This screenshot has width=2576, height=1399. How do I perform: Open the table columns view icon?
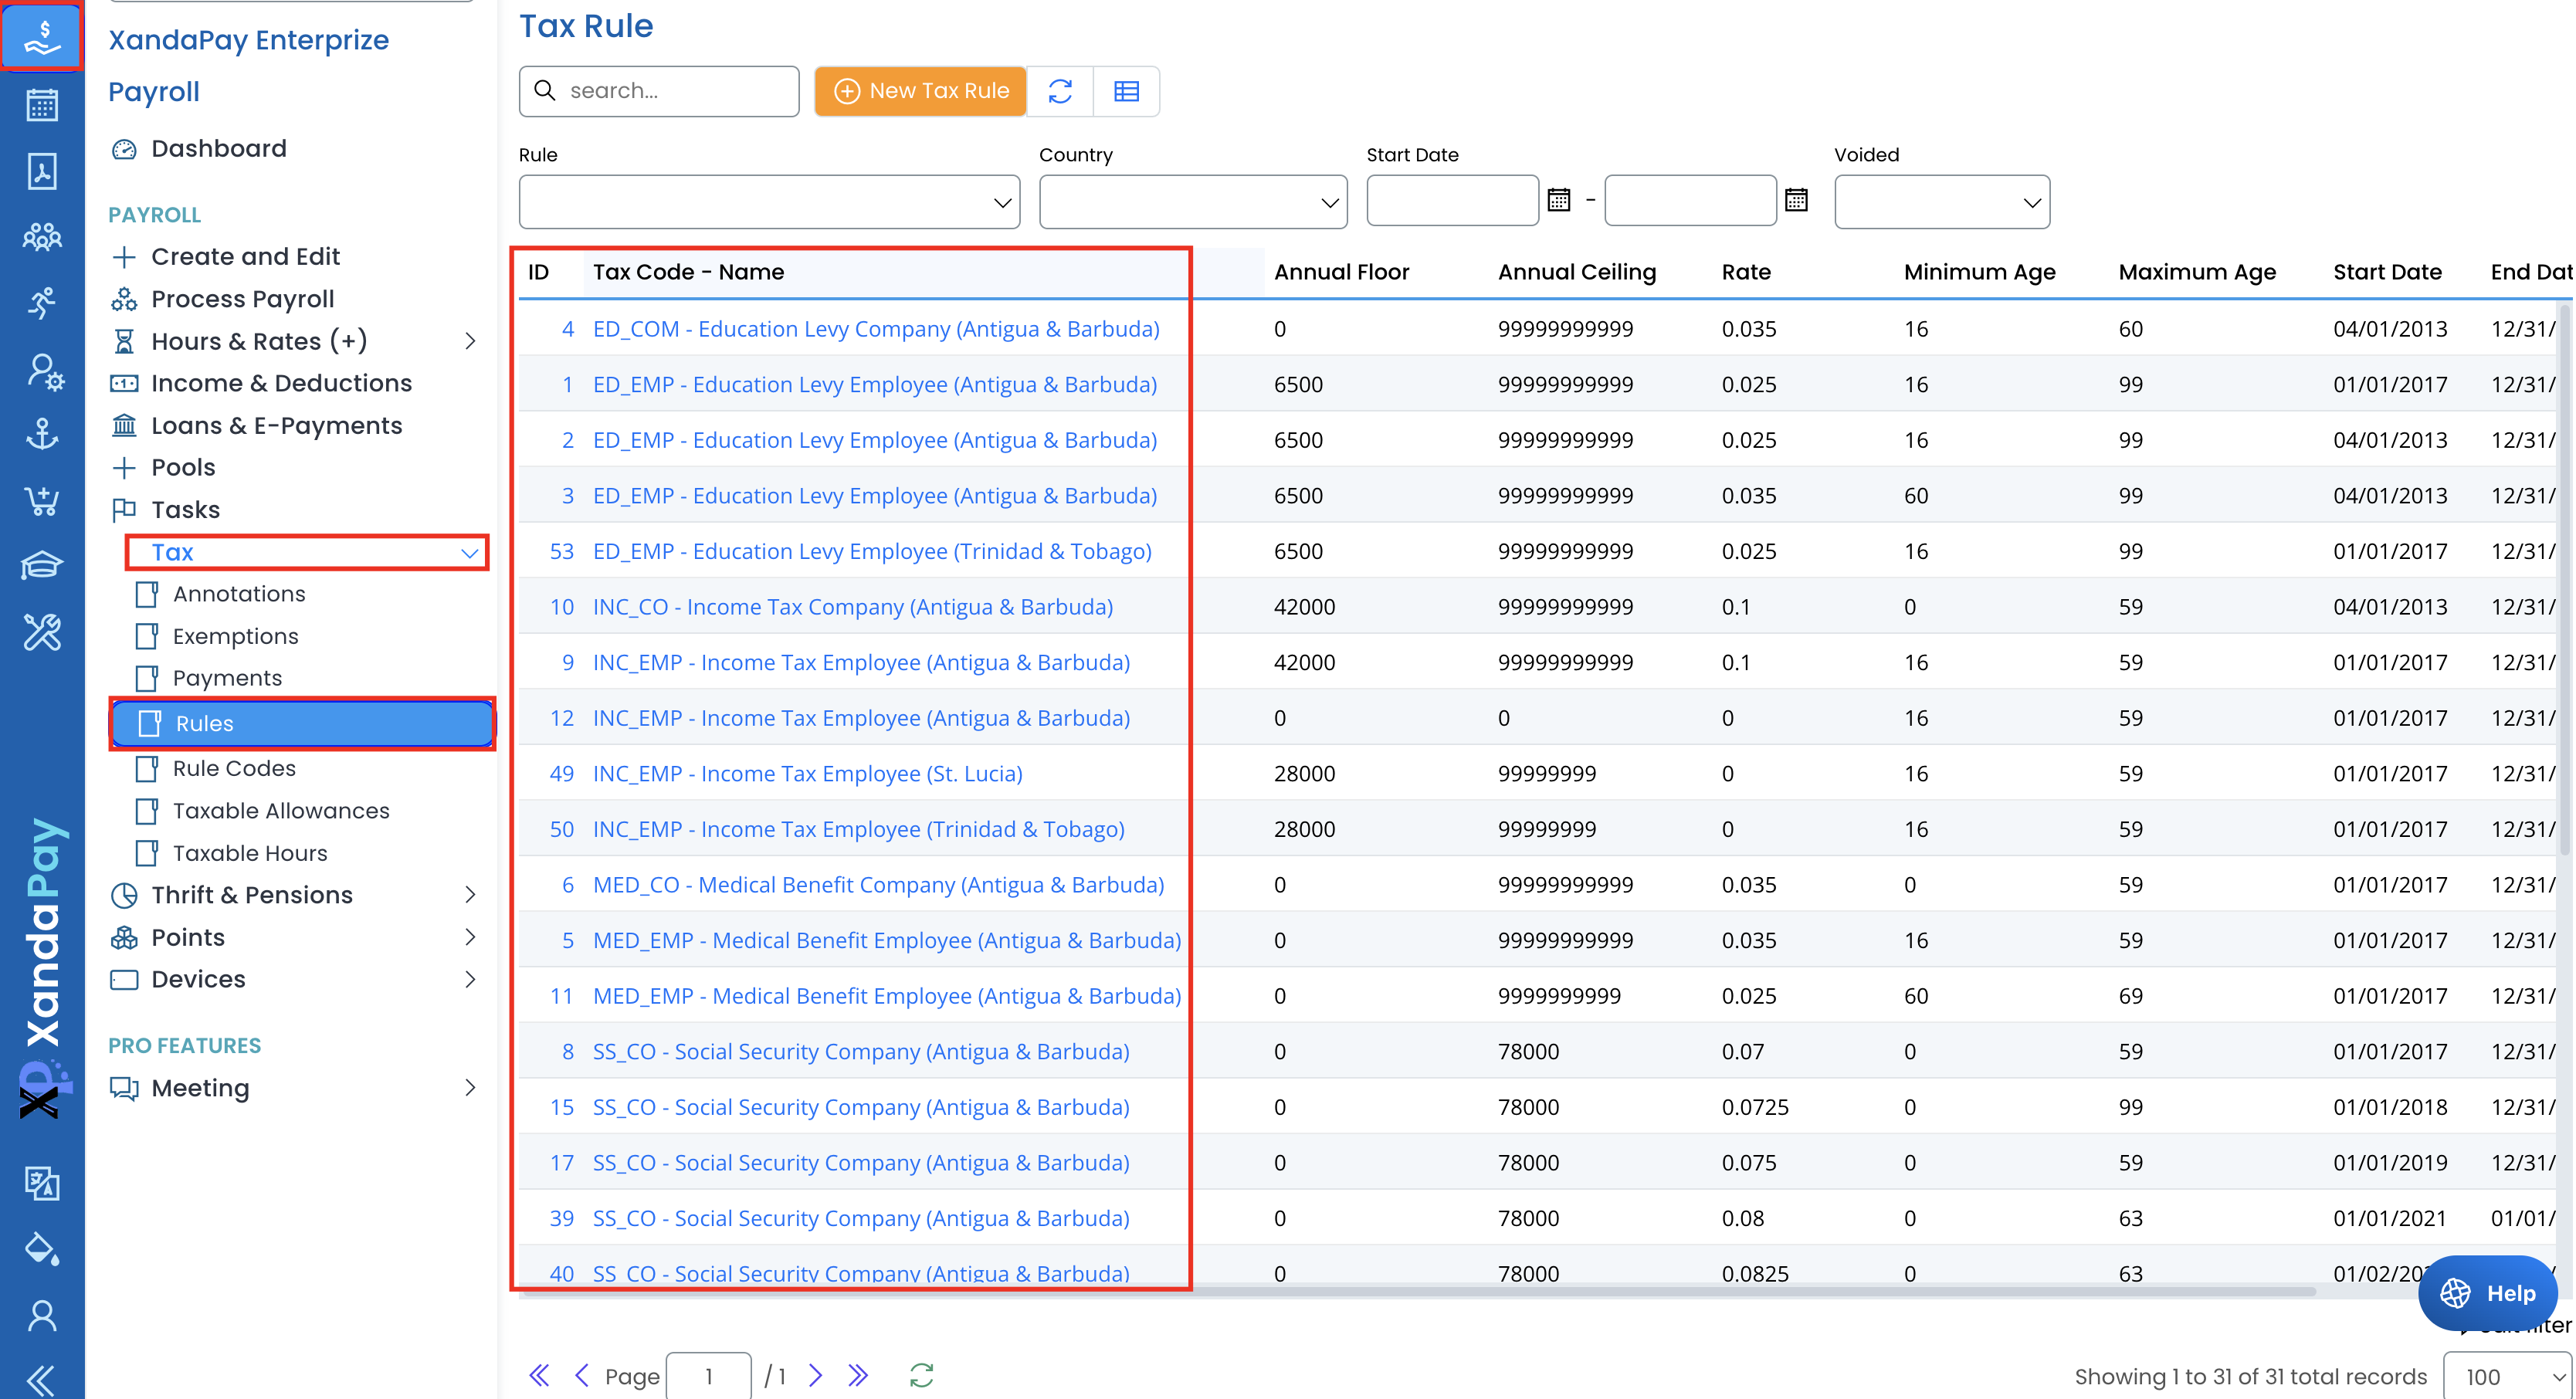click(1126, 91)
